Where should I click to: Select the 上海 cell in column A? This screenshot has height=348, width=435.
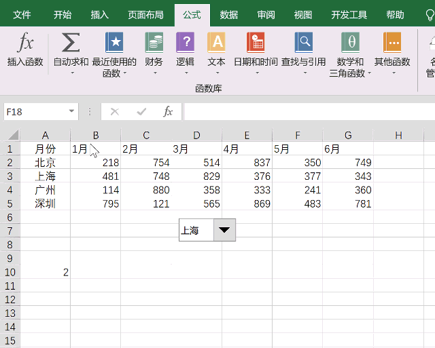click(46, 176)
